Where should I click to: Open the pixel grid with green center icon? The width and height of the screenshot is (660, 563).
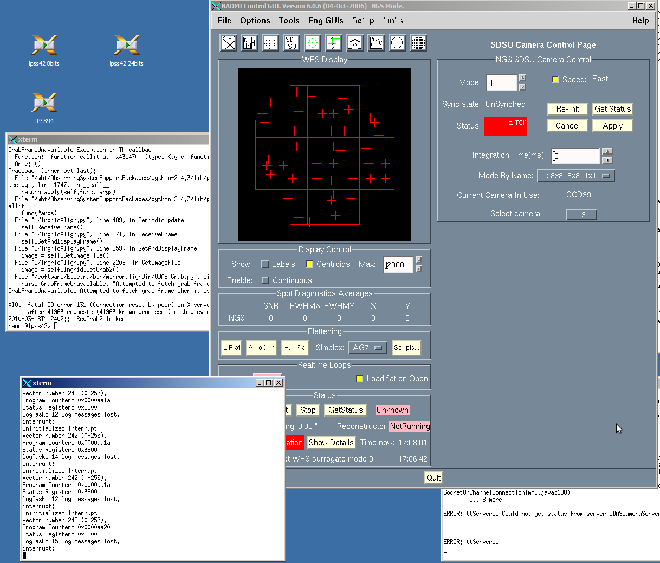pos(418,43)
